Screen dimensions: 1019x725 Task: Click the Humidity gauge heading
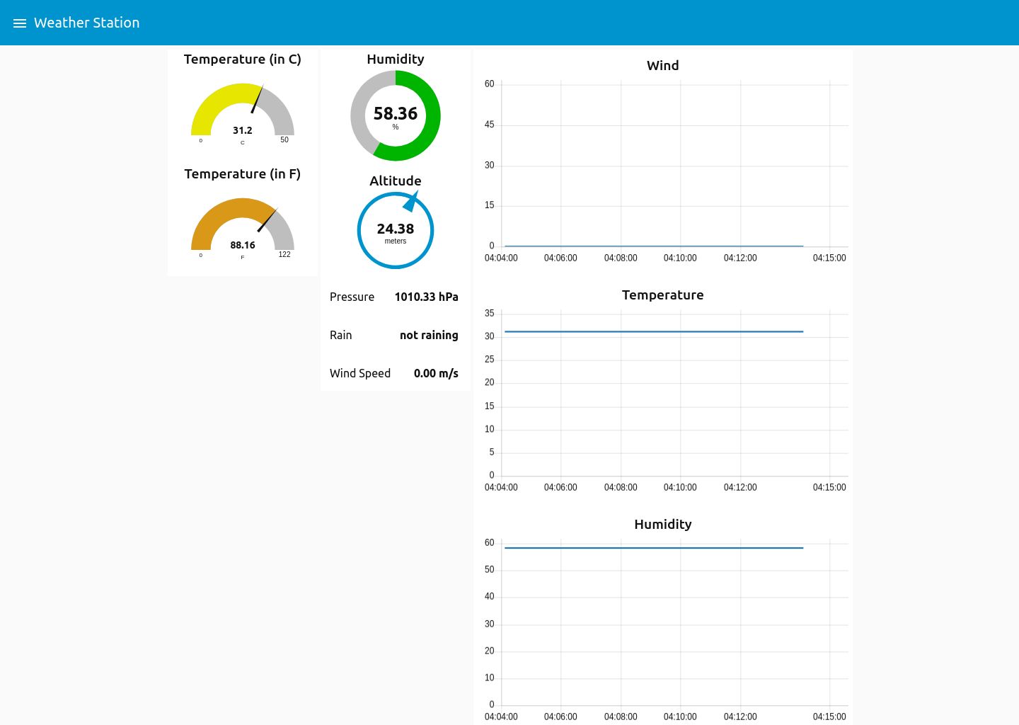click(396, 59)
